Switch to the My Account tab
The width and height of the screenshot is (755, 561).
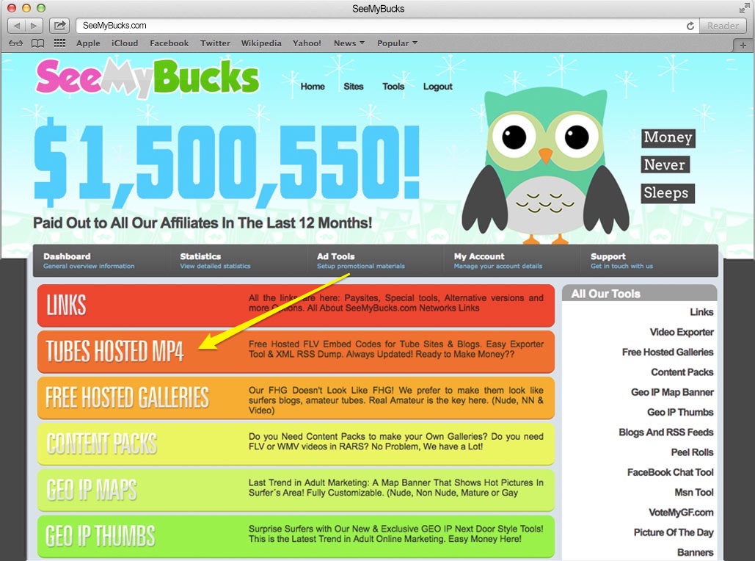[x=511, y=261]
